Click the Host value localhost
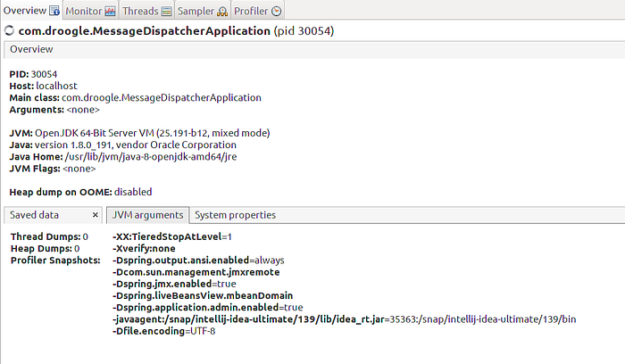Image resolution: width=625 pixels, height=364 pixels. tap(56, 86)
